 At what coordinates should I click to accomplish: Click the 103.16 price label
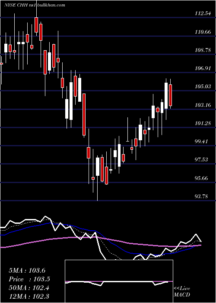[x=203, y=105]
